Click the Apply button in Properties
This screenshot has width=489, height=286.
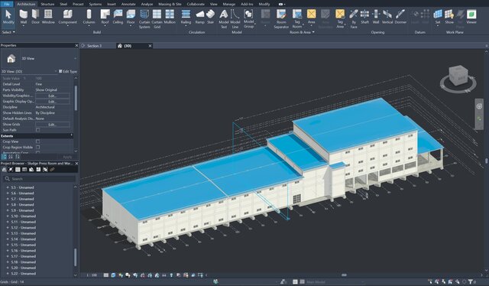pos(67,157)
